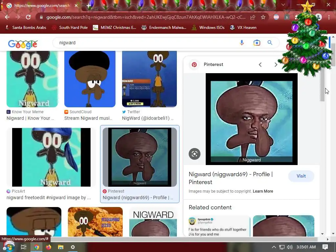
Task: Open the South Hard Pole bookmark
Action: [70, 28]
